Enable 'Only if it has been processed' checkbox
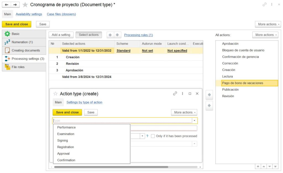Viewport: 283px width, 173px height. (153, 136)
